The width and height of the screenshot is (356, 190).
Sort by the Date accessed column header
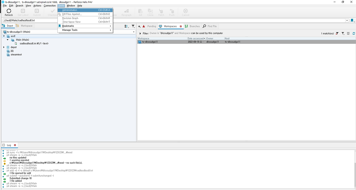click(x=196, y=38)
